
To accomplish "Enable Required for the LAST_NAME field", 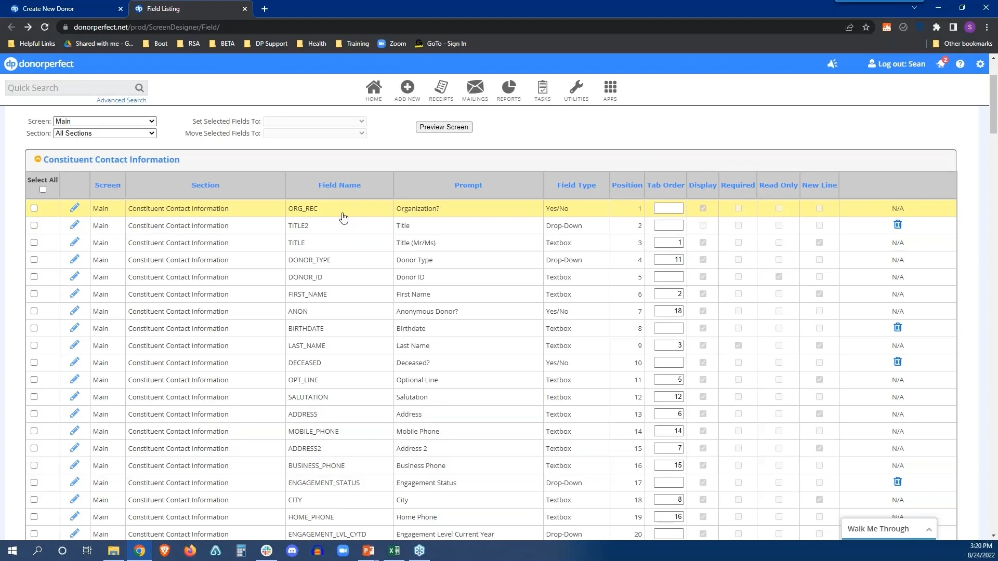I will (x=738, y=345).
